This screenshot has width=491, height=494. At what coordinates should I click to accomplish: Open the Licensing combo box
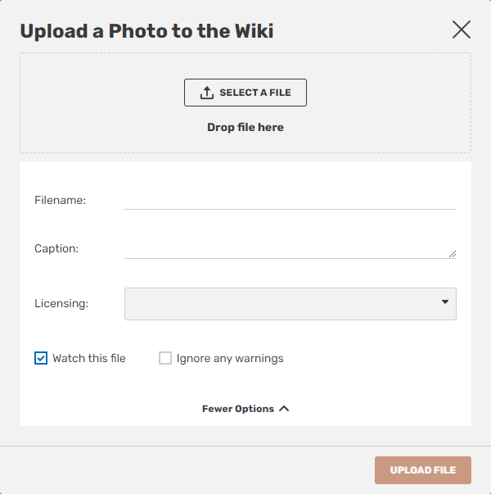[290, 303]
